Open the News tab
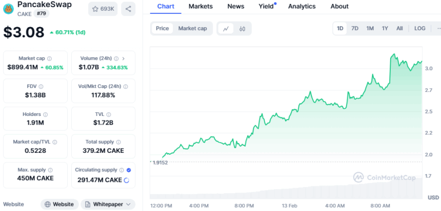This screenshot has height=211, width=441. coord(236,6)
